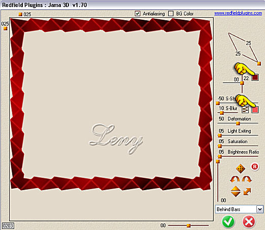The image size is (265, 230).
Task: Cancel with the red X button
Action: [x=249, y=222]
